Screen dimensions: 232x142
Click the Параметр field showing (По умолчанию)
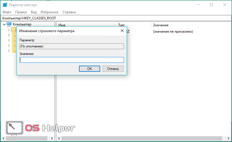(x=72, y=46)
